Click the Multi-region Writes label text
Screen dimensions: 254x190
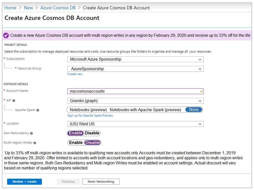coord(18,142)
